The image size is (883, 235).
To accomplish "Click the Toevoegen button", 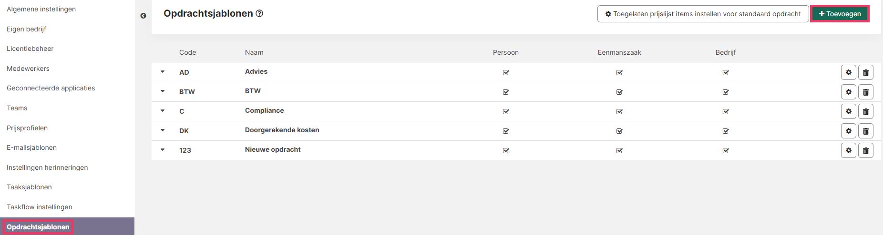I will [x=840, y=14].
